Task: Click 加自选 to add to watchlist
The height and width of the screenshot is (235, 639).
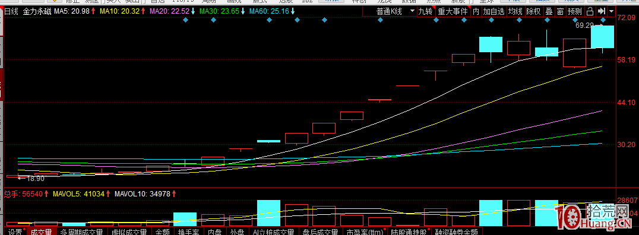Action: coord(494,11)
